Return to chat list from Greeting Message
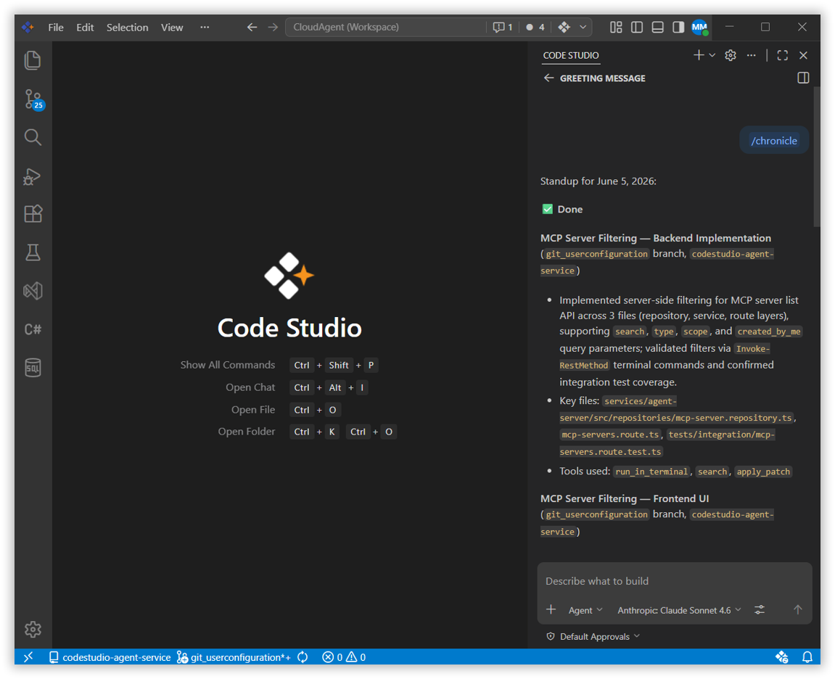 click(548, 78)
